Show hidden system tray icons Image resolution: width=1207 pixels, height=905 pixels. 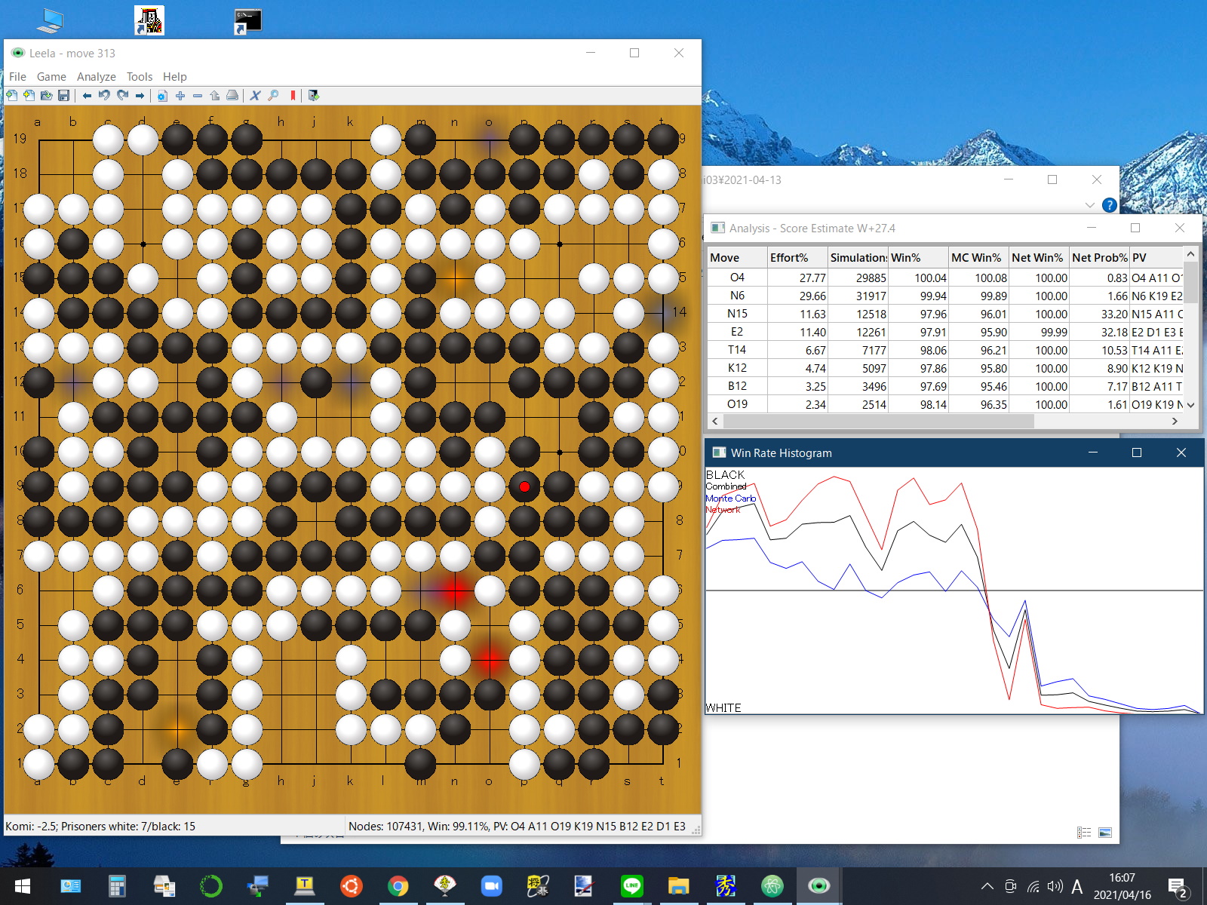pos(987,886)
